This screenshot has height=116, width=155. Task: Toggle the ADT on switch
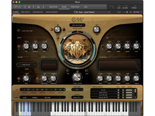click(103, 46)
